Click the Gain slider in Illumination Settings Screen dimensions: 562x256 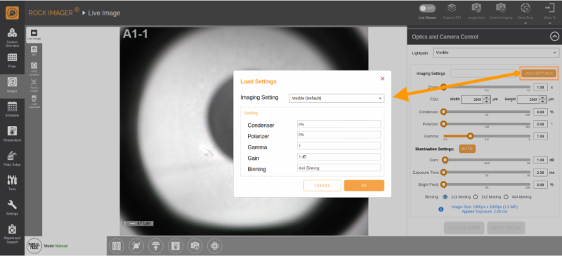(486, 160)
